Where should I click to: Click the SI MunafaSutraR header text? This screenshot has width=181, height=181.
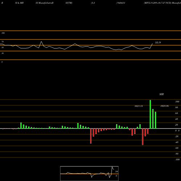click(x=45, y=3)
